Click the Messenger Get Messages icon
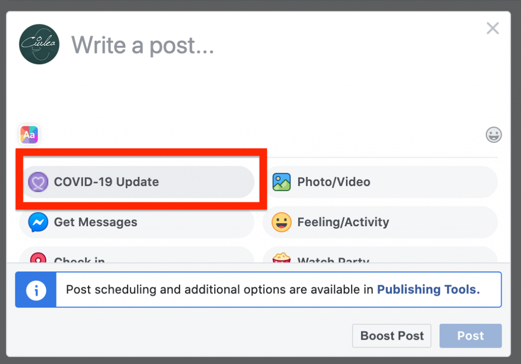 click(38, 222)
